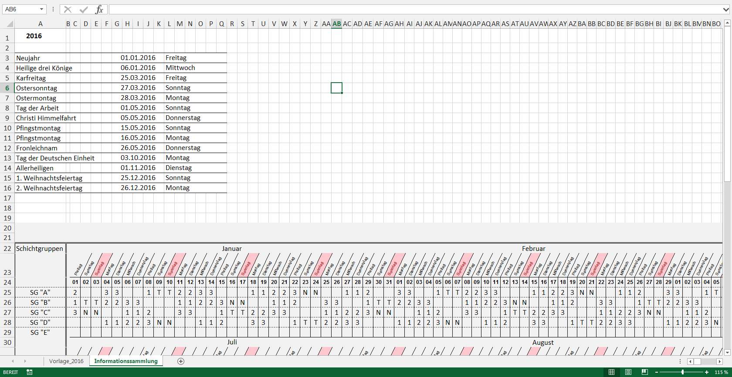Click the macro recording icon in status bar
Viewport: 732px width, 377px height.
pyautogui.click(x=30, y=372)
